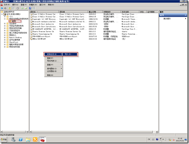Click the certificate icon of UTN-USERFirst-Object
This screenshot has width=189, height=144.
(x=31, y=37)
